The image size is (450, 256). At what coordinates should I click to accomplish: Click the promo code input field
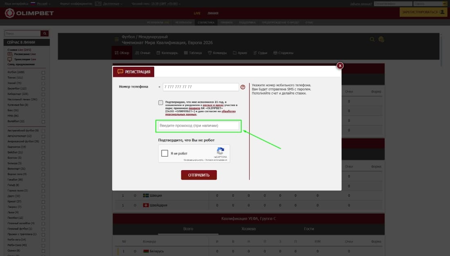click(198, 126)
